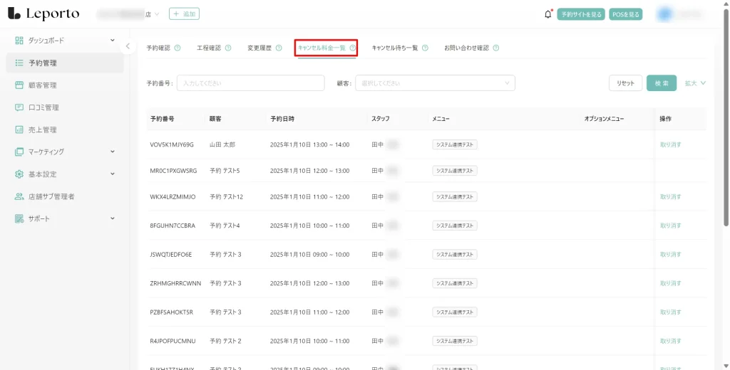Expand search filters with 拡大
Viewport: 730px width, 370px height.
(694, 83)
